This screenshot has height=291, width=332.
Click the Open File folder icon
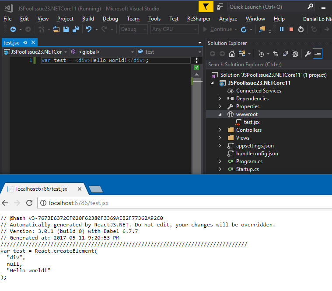56,29
